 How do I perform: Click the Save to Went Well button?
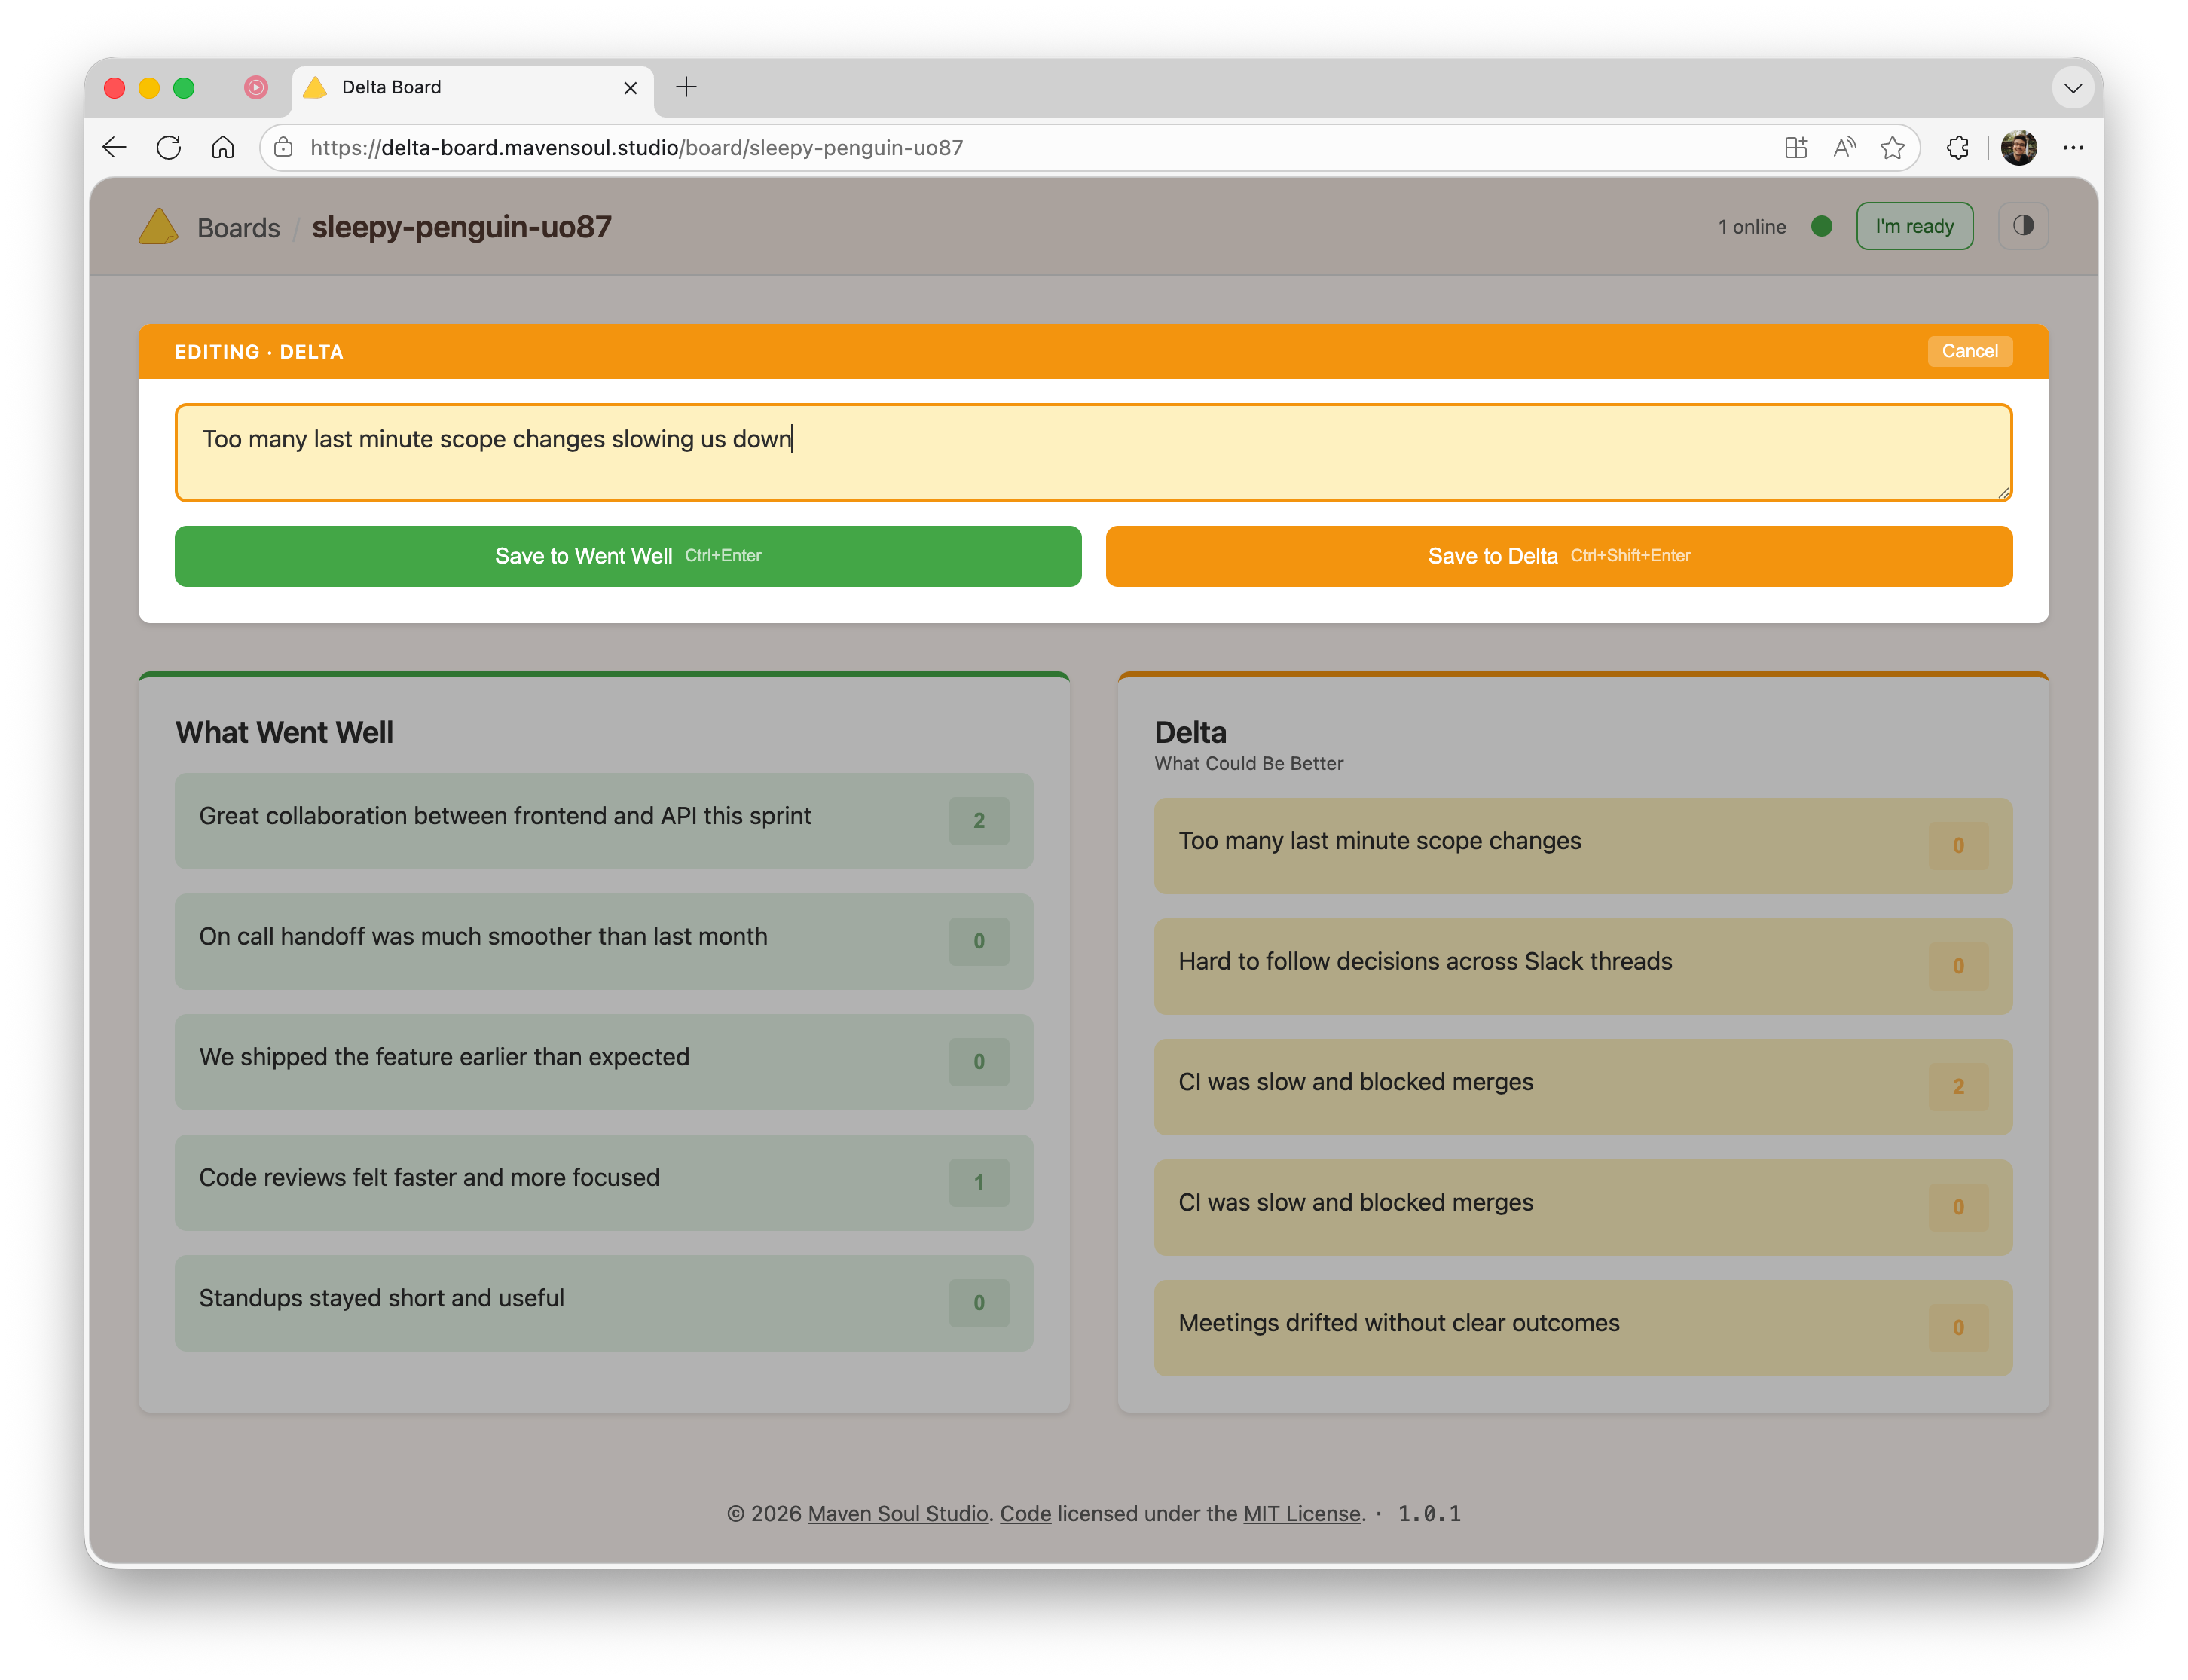(x=628, y=556)
